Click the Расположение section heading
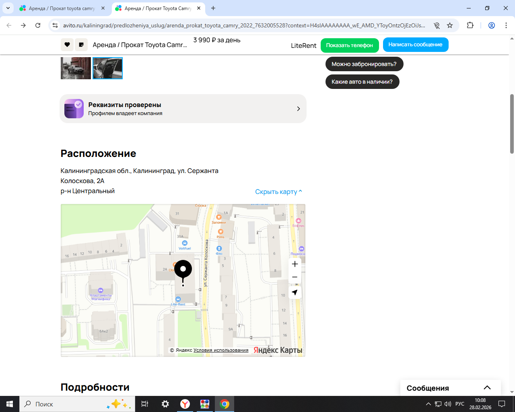The height and width of the screenshot is (412, 515). tap(98, 153)
